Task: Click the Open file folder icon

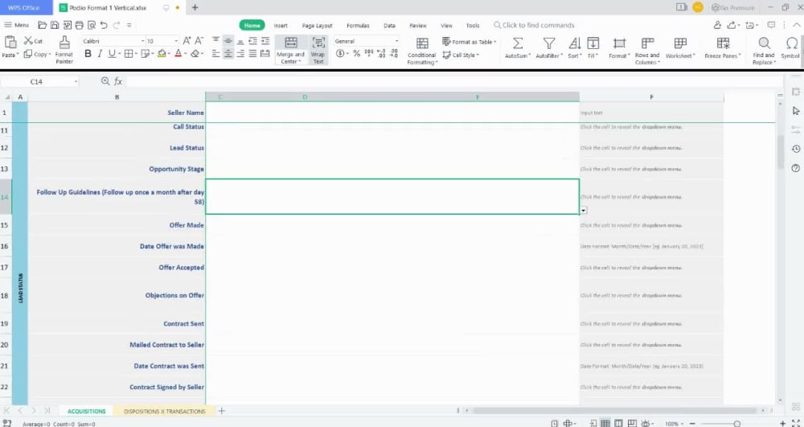Action: pyautogui.click(x=43, y=25)
